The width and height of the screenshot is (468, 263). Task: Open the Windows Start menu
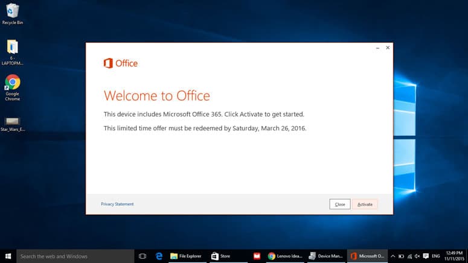point(8,256)
